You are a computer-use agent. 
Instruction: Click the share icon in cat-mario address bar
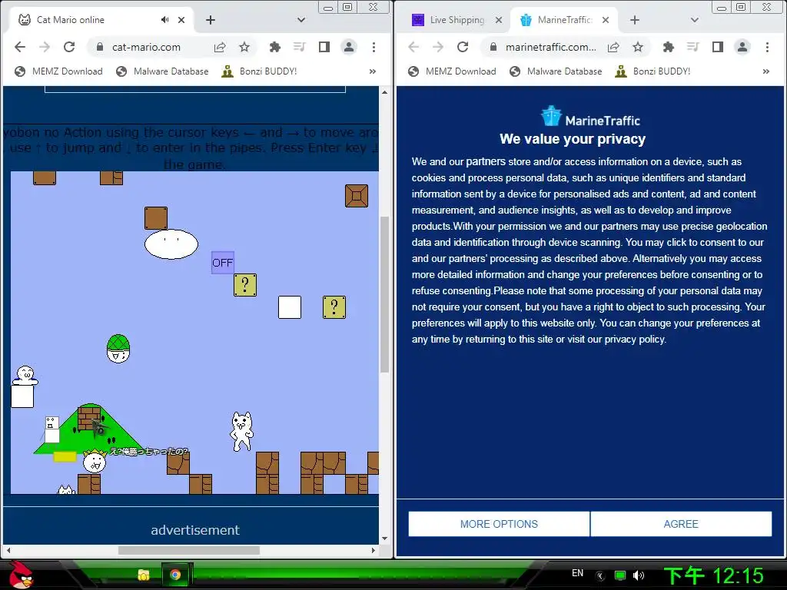[x=220, y=47]
